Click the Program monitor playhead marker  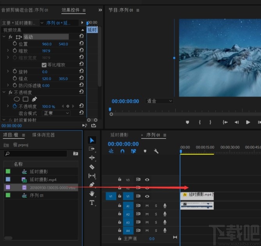[110, 109]
